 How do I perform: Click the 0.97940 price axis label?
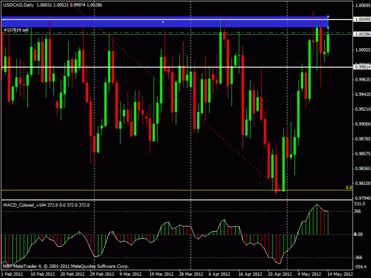363,198
